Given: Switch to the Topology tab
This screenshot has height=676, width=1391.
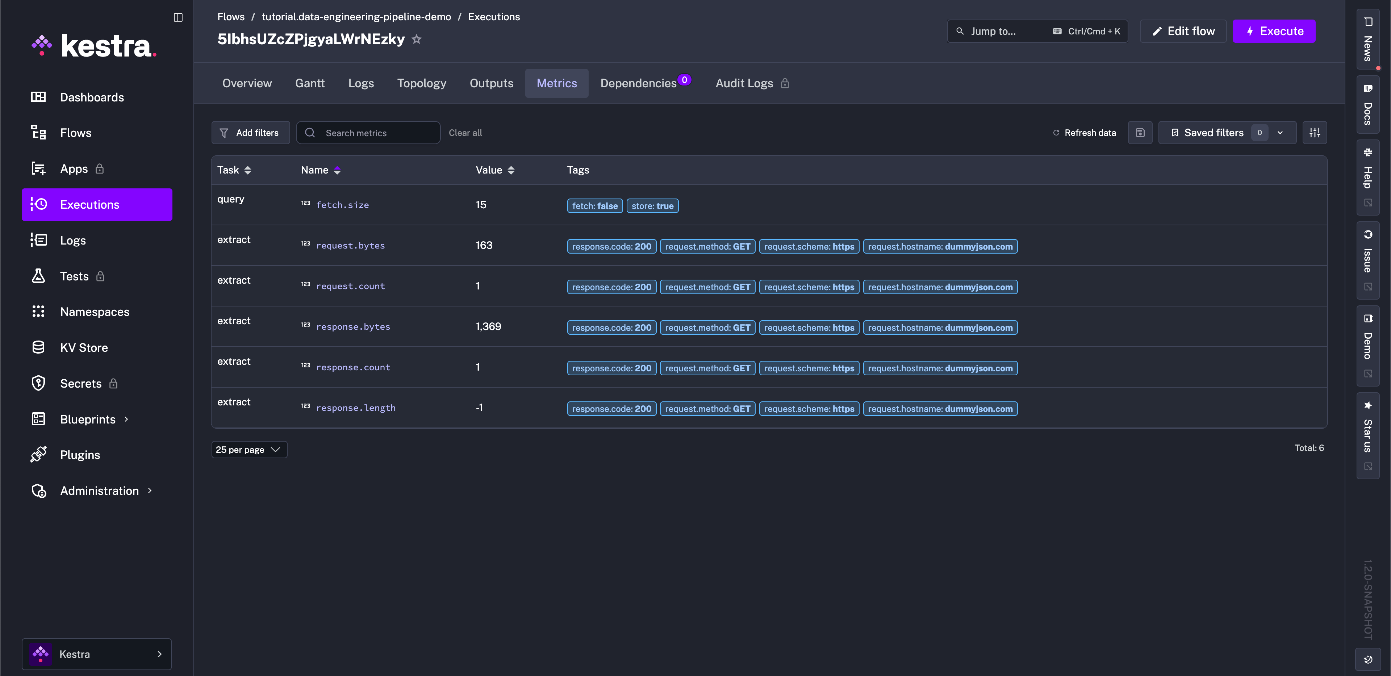Looking at the screenshot, I should [x=421, y=83].
